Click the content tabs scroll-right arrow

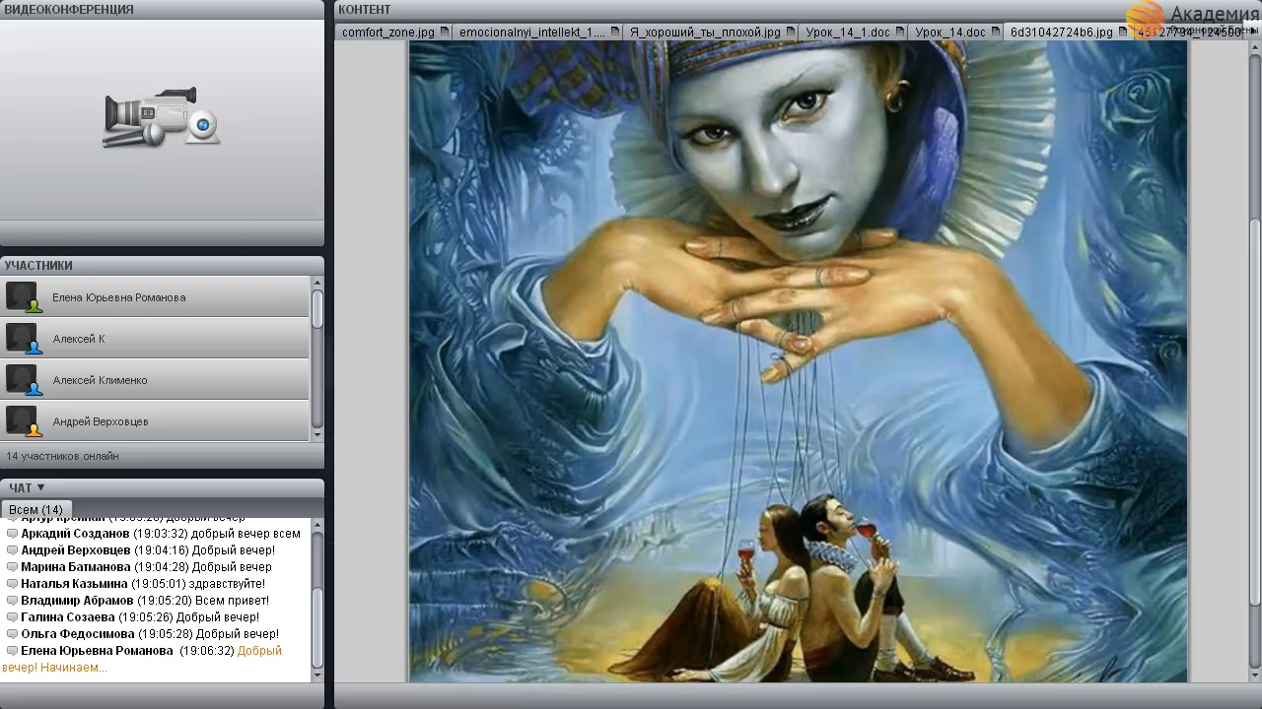tap(1255, 32)
